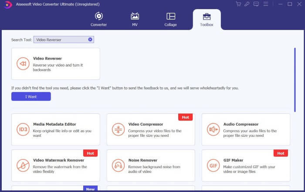
Task: Click the Audio Compressor speaker icon
Action: point(213,129)
